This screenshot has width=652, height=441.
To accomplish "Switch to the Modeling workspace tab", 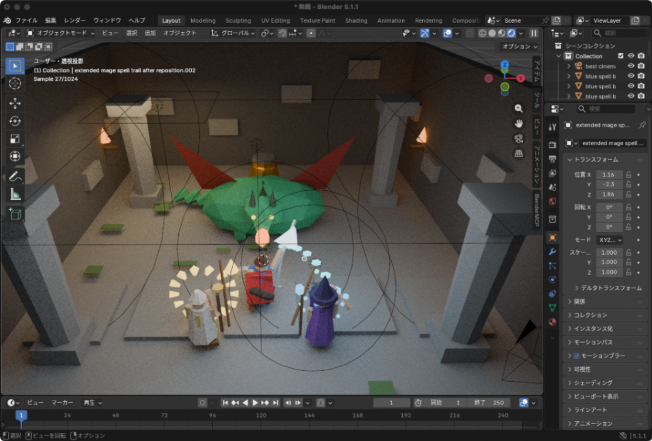I will [x=203, y=20].
